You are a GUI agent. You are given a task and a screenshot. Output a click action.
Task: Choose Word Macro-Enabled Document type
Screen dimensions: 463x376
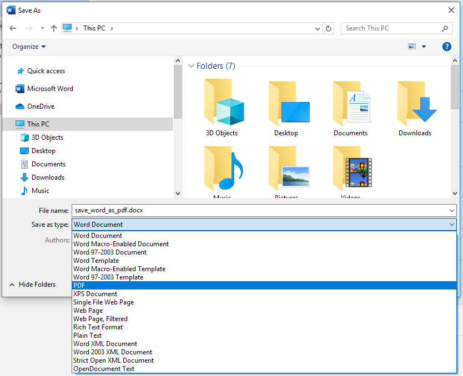[264, 244]
